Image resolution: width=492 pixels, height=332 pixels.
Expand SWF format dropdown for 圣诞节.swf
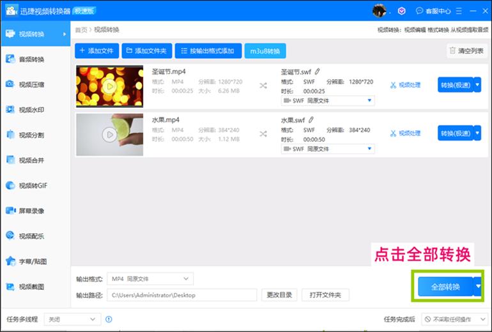(x=328, y=101)
